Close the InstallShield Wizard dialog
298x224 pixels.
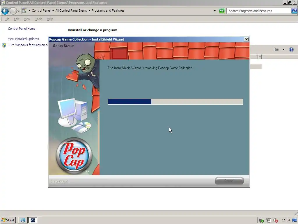coord(246,39)
